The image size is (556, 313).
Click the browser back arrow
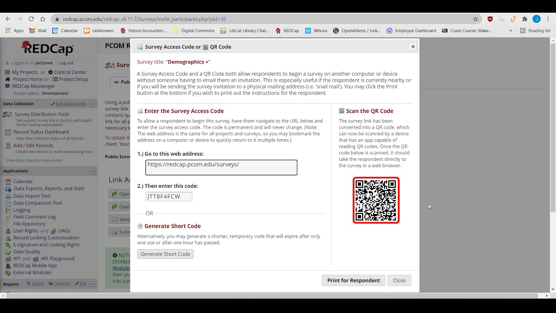[x=8, y=19]
